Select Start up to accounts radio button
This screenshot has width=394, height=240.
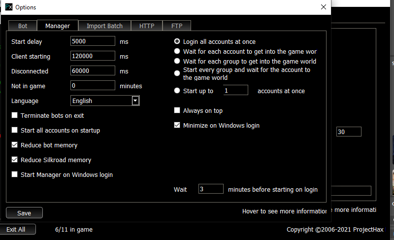point(177,91)
